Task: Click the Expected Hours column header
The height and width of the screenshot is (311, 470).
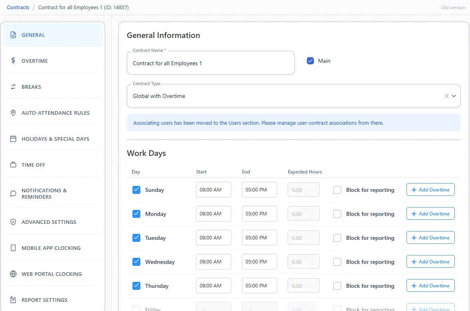Action: (304, 171)
